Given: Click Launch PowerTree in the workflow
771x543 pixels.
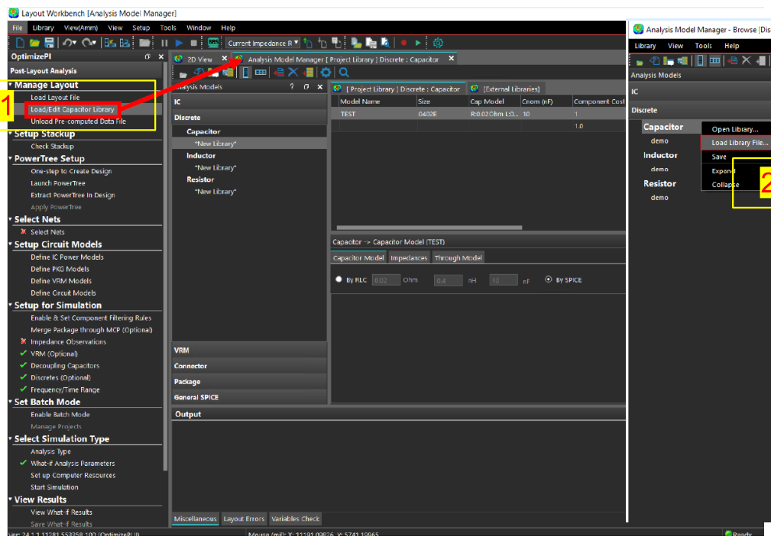Looking at the screenshot, I should point(58,183).
